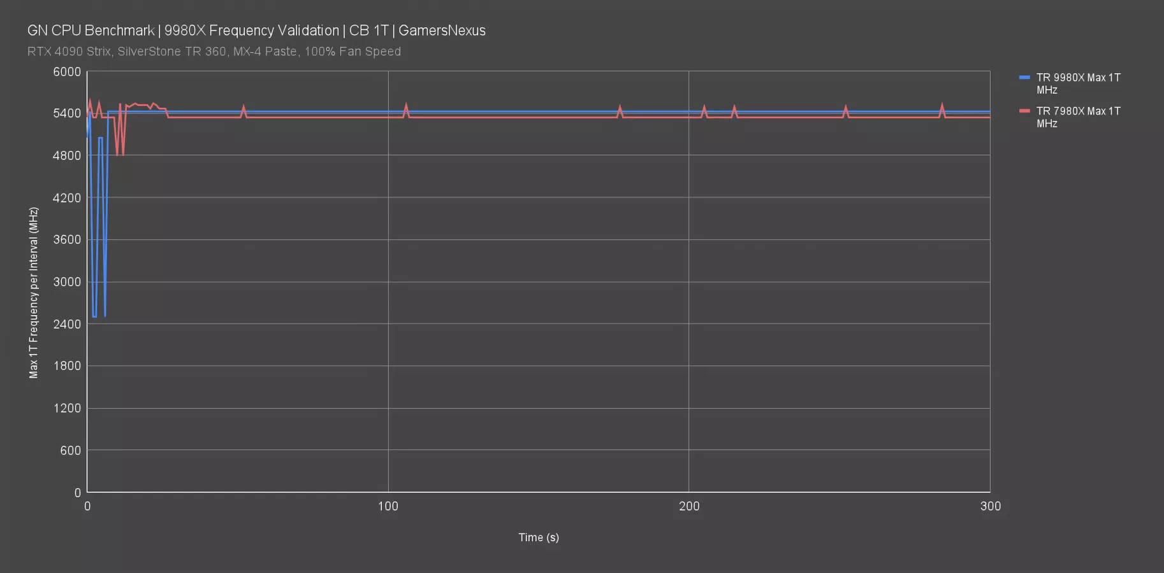The width and height of the screenshot is (1164, 573).
Task: Select the TR 7980X Max 1T legend label
Action: (x=1077, y=117)
